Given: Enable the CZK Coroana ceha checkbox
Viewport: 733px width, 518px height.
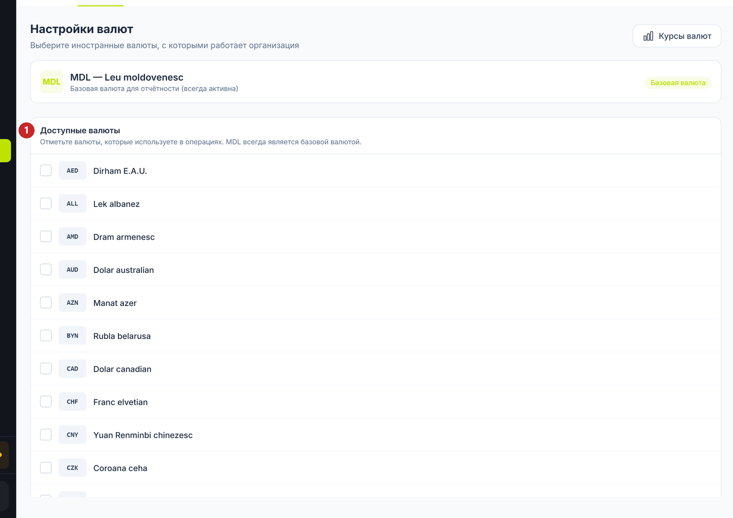Looking at the screenshot, I should point(46,468).
